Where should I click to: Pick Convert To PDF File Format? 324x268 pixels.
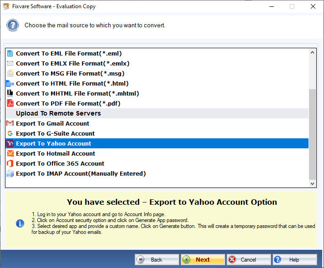(157, 103)
